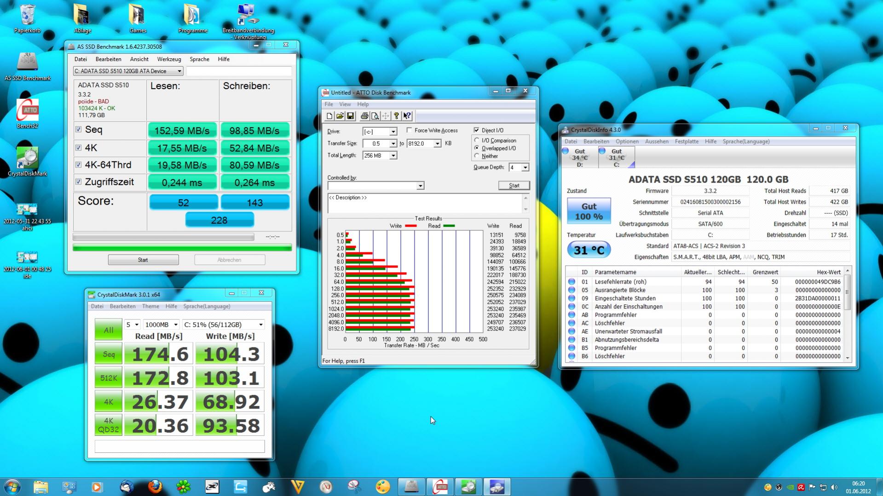Click the Gut 100 % health status box
This screenshot has width=883, height=496.
click(x=589, y=211)
